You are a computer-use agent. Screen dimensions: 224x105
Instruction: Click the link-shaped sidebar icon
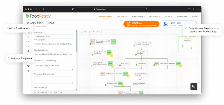(28, 41)
